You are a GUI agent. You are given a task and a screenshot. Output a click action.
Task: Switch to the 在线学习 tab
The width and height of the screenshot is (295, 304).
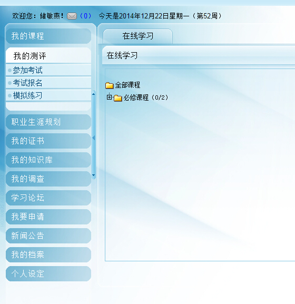point(138,36)
